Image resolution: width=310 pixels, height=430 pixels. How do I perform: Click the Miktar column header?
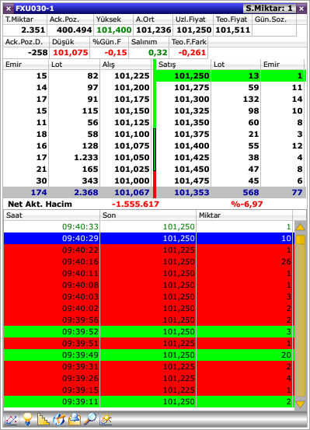[244, 215]
